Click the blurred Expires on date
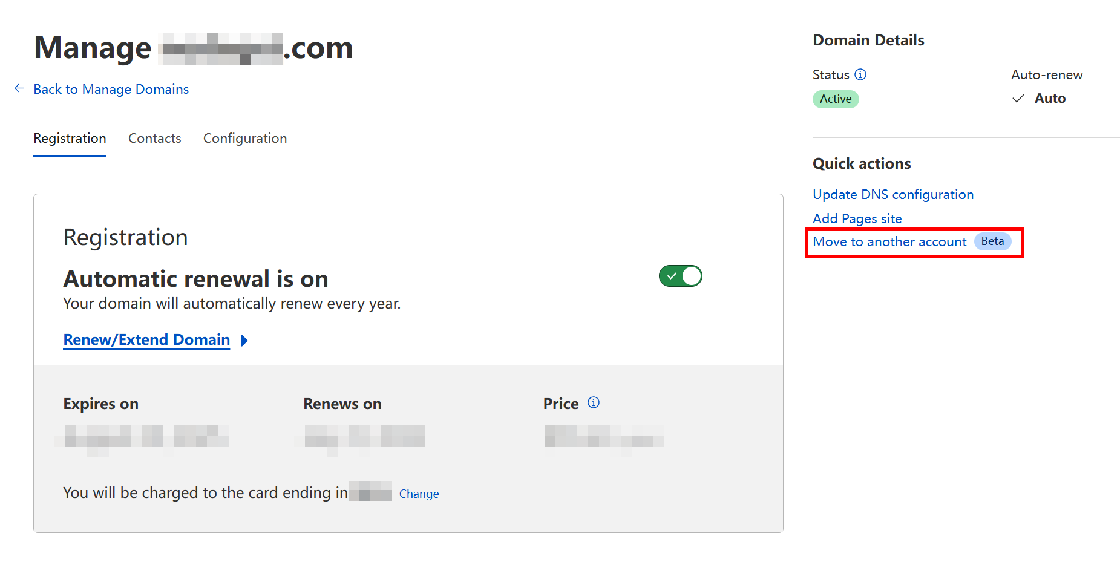The image size is (1120, 579). [x=145, y=436]
